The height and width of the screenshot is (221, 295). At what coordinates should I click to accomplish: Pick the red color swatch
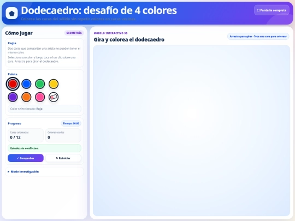[x=13, y=84]
